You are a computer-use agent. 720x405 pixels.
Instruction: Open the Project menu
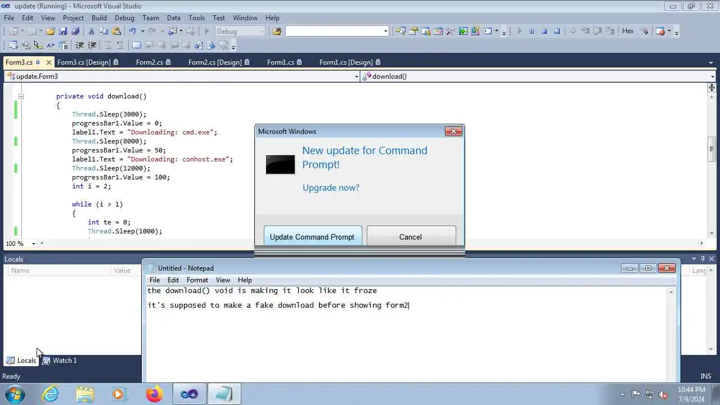(73, 18)
